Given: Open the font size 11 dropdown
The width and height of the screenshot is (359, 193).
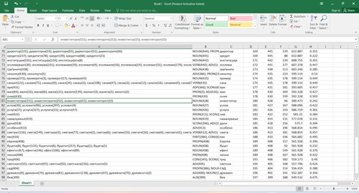Looking at the screenshot, I should 67,18.
